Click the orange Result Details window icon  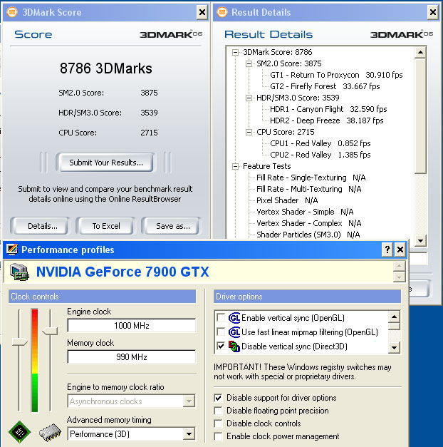pos(221,12)
